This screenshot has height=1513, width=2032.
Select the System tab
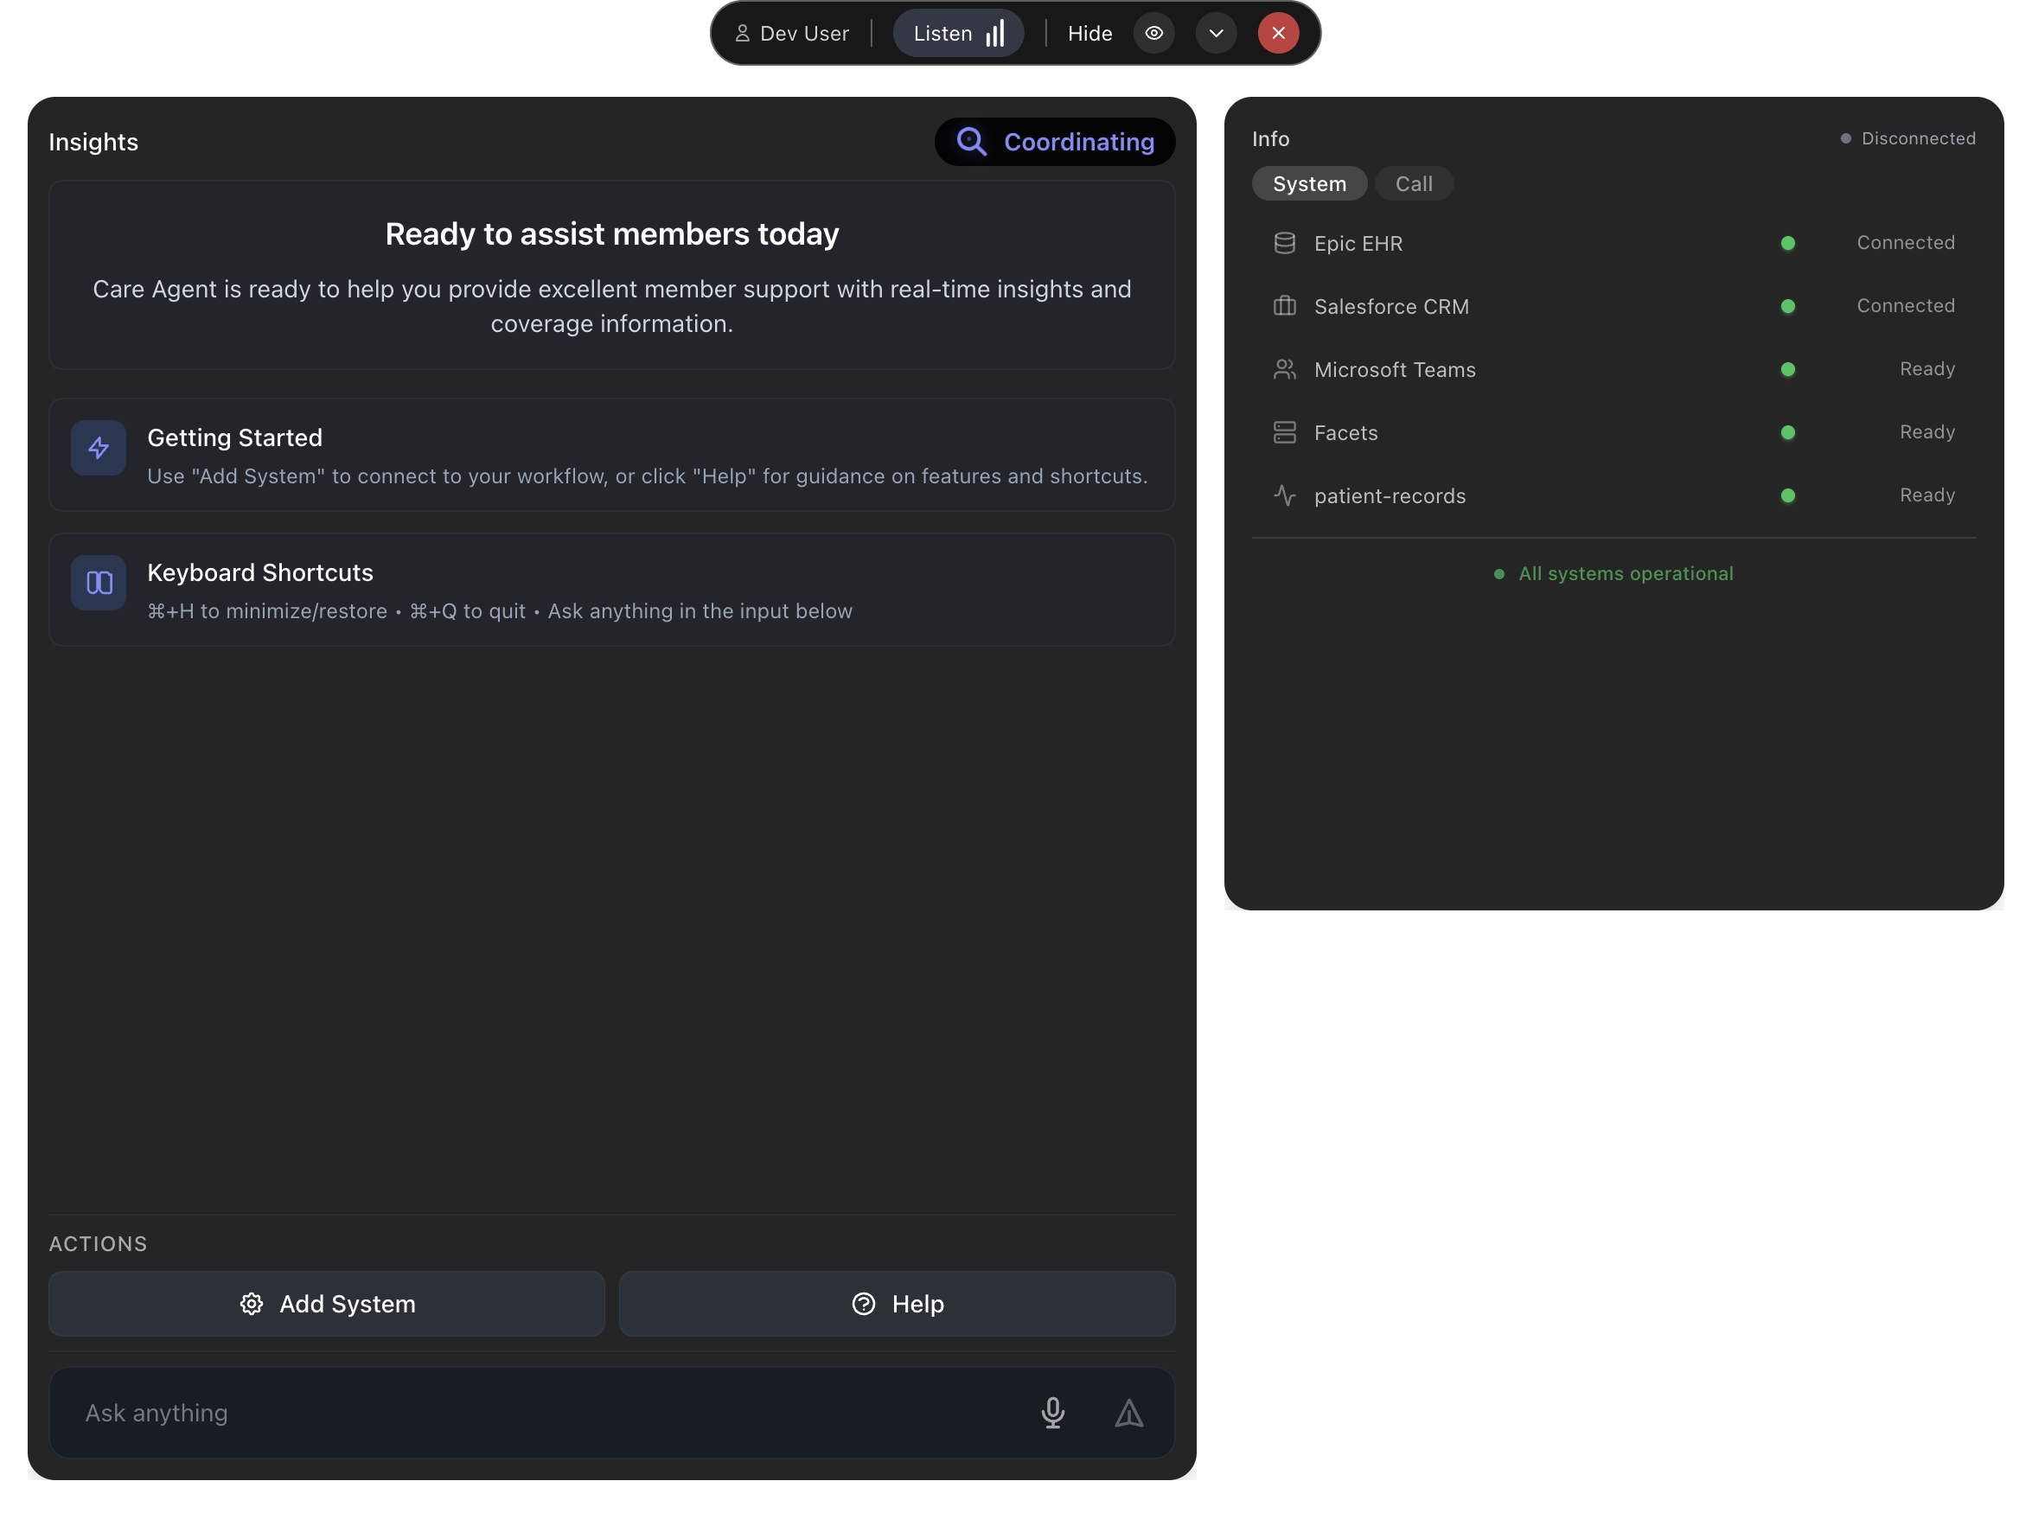coord(1308,184)
